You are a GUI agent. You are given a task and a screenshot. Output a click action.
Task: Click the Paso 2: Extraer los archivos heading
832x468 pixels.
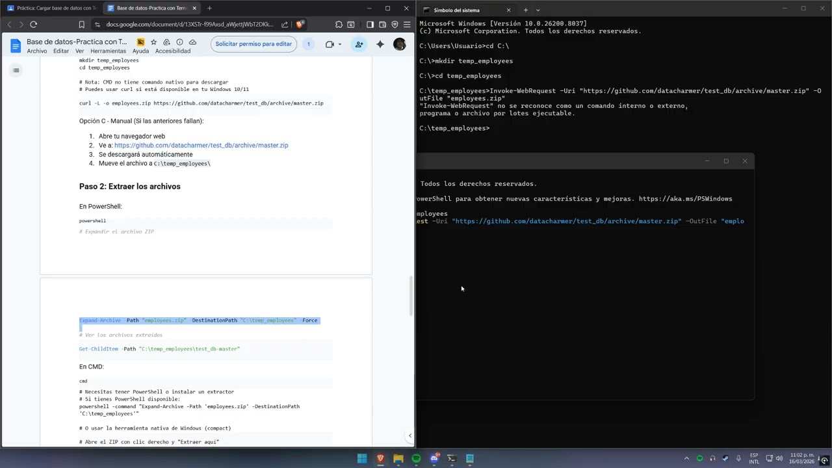(130, 187)
